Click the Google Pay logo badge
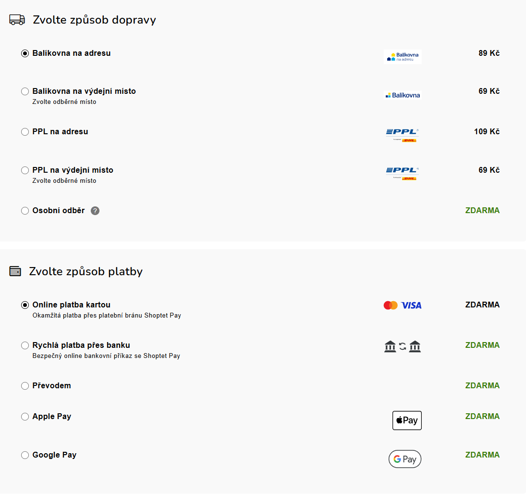This screenshot has width=526, height=497. (405, 459)
